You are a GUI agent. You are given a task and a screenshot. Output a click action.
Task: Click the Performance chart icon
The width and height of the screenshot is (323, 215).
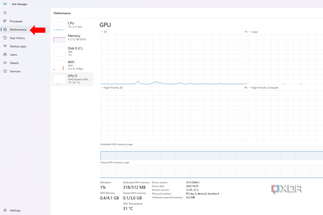(x=5, y=30)
